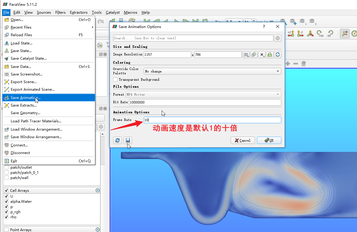Open the resolution scale X dropdown

point(262,54)
